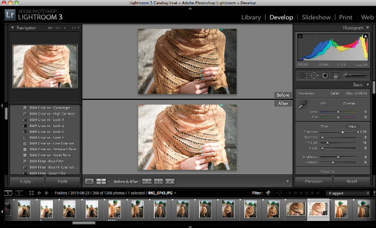
Task: Open the Before/After view options dropdown
Action: click(109, 182)
